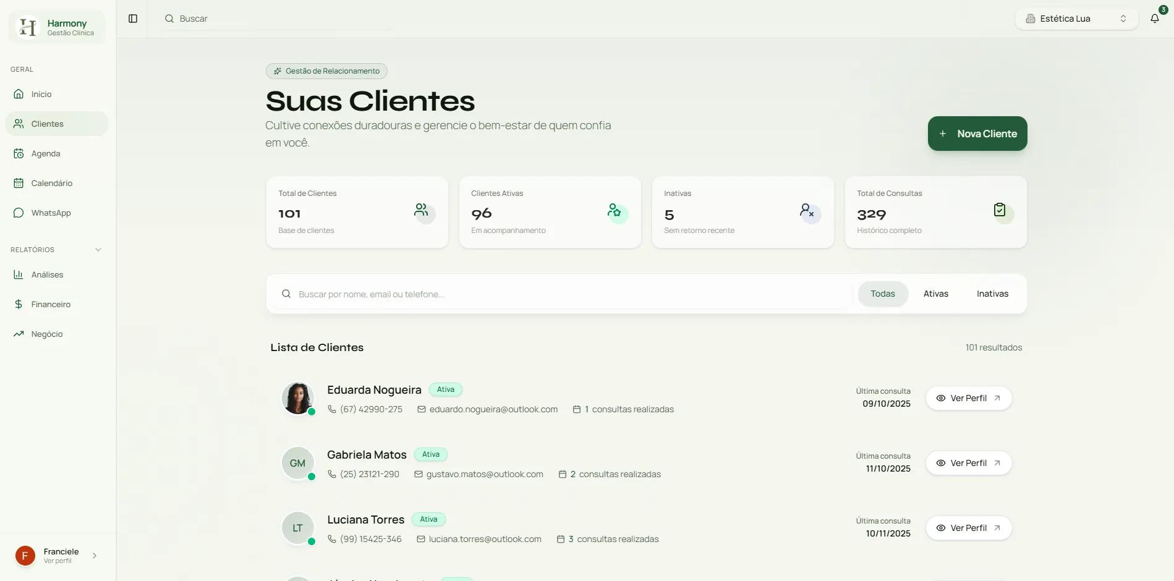Collapse the Relatórios section chevron
Image resolution: width=1174 pixels, height=581 pixels.
[98, 250]
